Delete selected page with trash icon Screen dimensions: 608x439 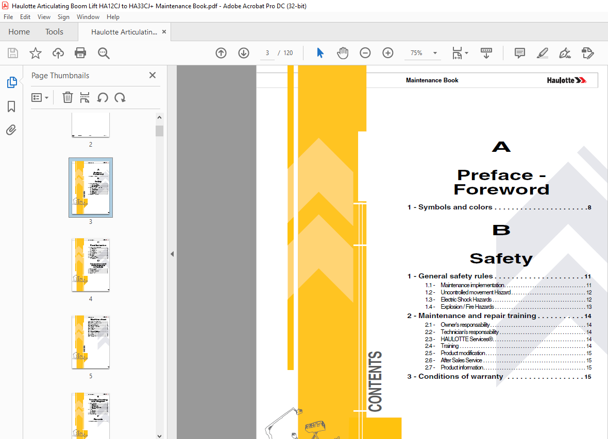(x=67, y=98)
